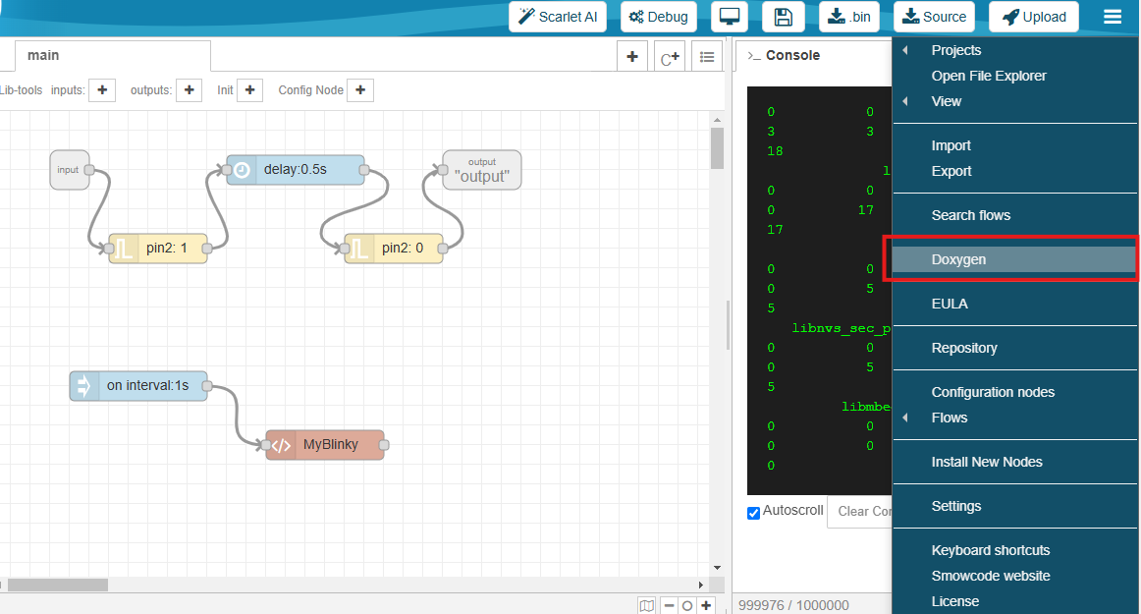Open Doxygen from the menu
This screenshot has width=1141, height=614.
click(x=1014, y=259)
